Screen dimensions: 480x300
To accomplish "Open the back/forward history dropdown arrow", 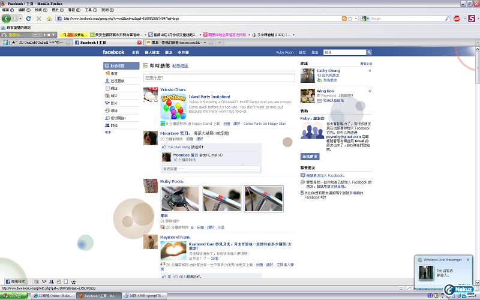I will click(20, 19).
